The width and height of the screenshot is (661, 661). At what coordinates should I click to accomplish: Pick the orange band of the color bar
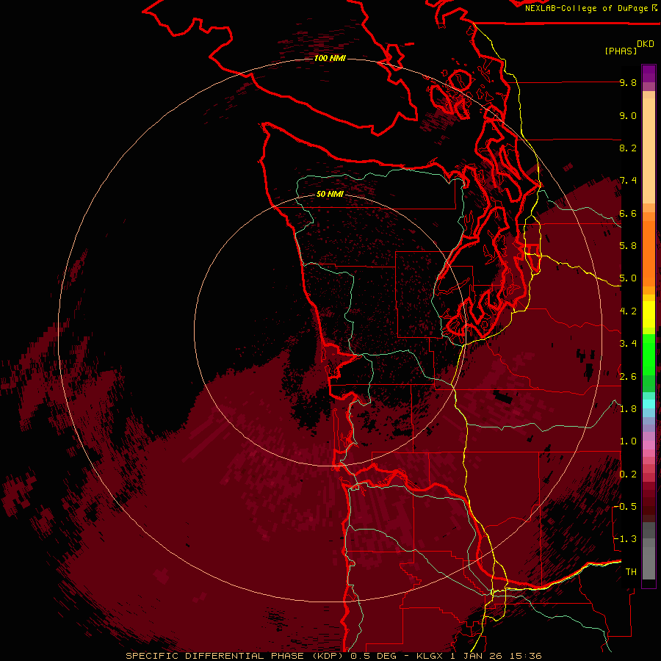(649, 253)
